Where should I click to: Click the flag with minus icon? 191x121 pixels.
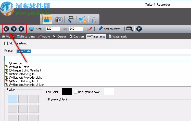pos(82,19)
